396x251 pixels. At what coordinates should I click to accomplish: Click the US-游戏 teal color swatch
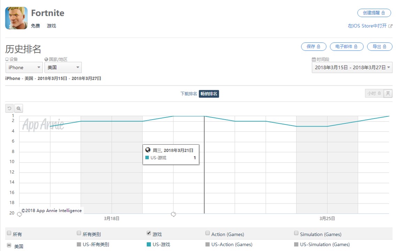click(149, 244)
